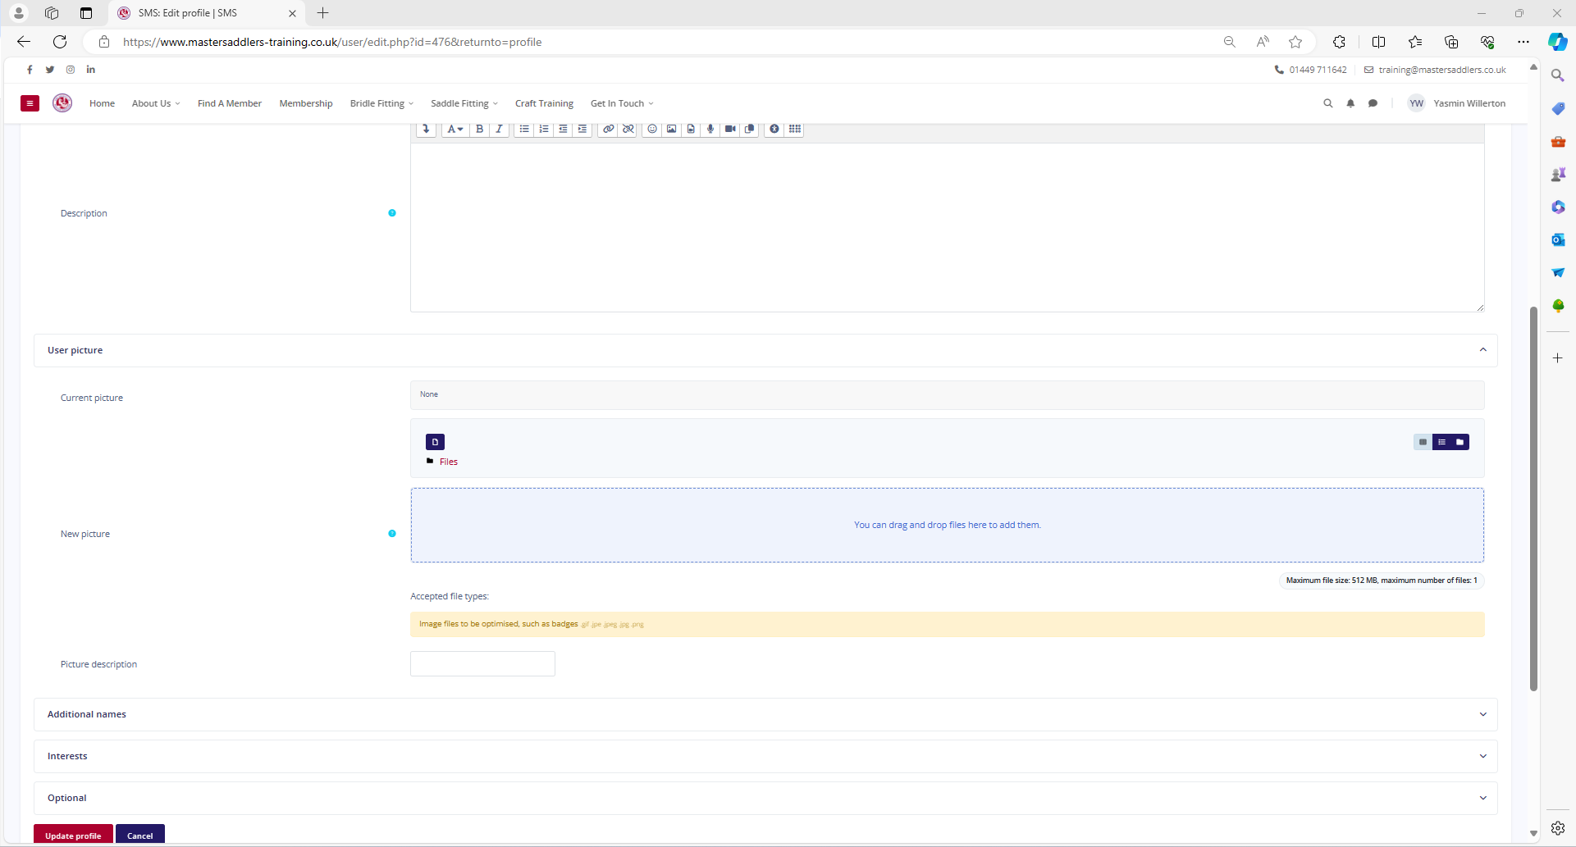Open a new browser tab
Viewport: 1576px width, 847px height.
(x=323, y=13)
